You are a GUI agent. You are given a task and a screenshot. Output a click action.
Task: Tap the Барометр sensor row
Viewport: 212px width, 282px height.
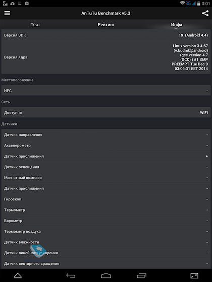[106, 221]
